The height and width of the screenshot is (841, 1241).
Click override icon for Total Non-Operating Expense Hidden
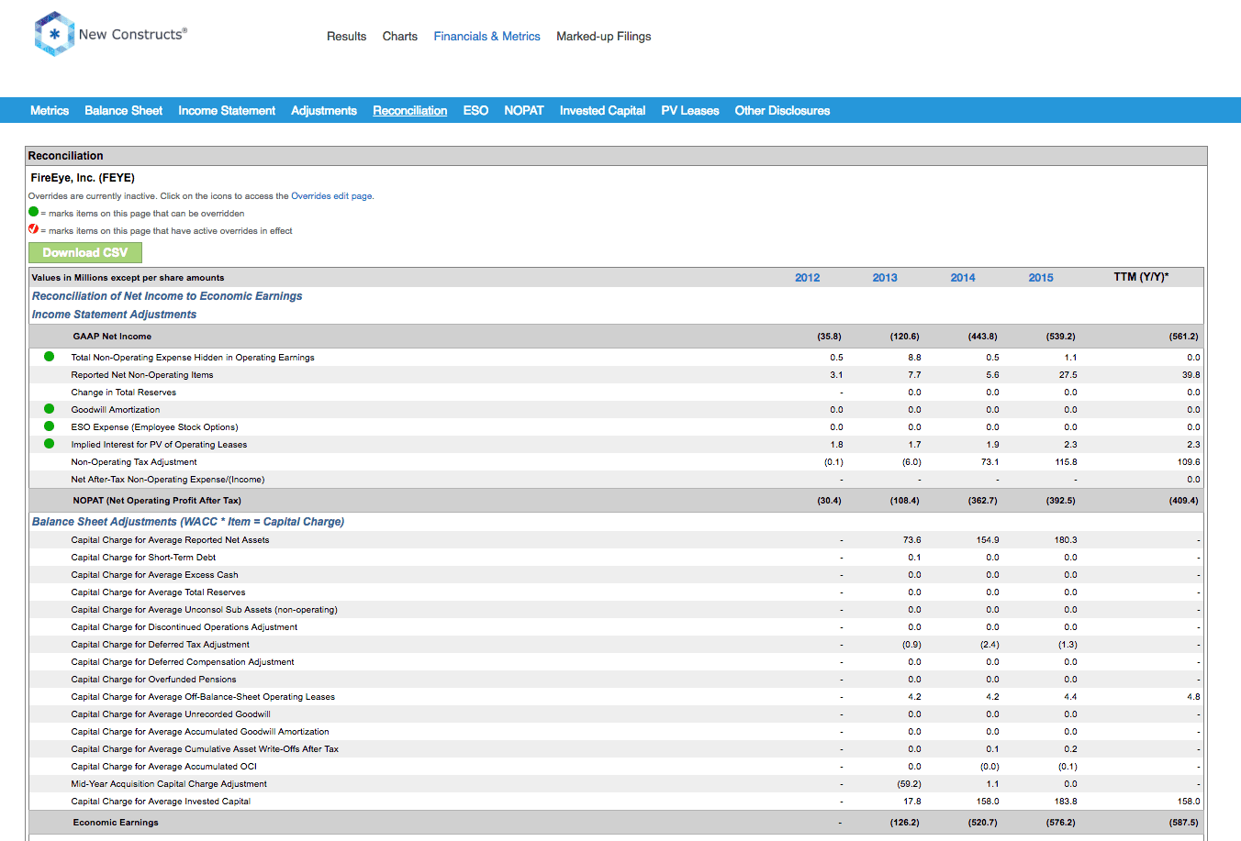tap(50, 357)
